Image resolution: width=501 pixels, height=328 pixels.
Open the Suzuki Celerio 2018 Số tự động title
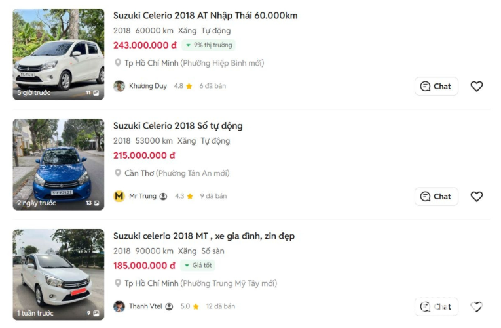click(177, 125)
